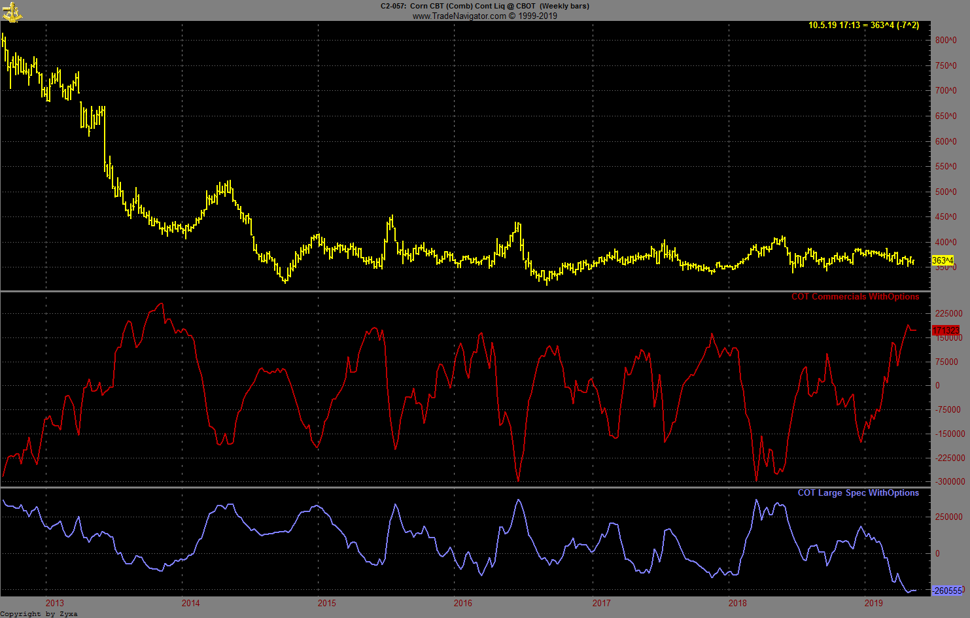Click the '10.5.19 17:13 = 363^4 (-7^2)' quote readout
Viewport: 970px width, 618px height.
coord(863,26)
